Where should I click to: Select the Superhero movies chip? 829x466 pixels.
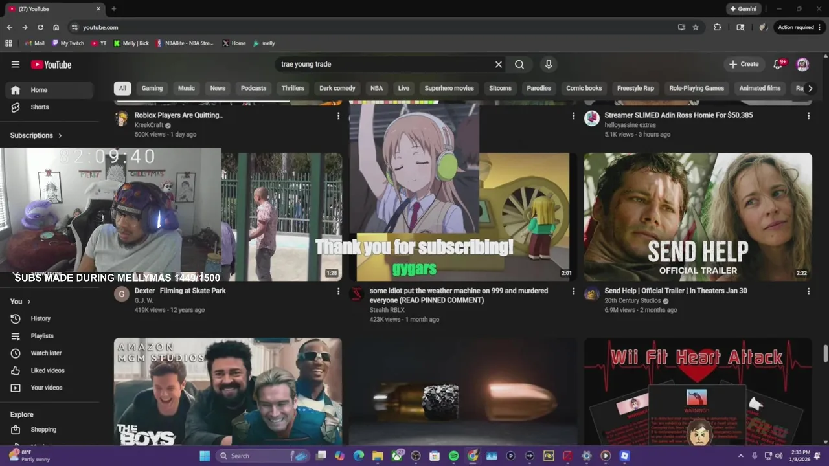click(x=449, y=88)
